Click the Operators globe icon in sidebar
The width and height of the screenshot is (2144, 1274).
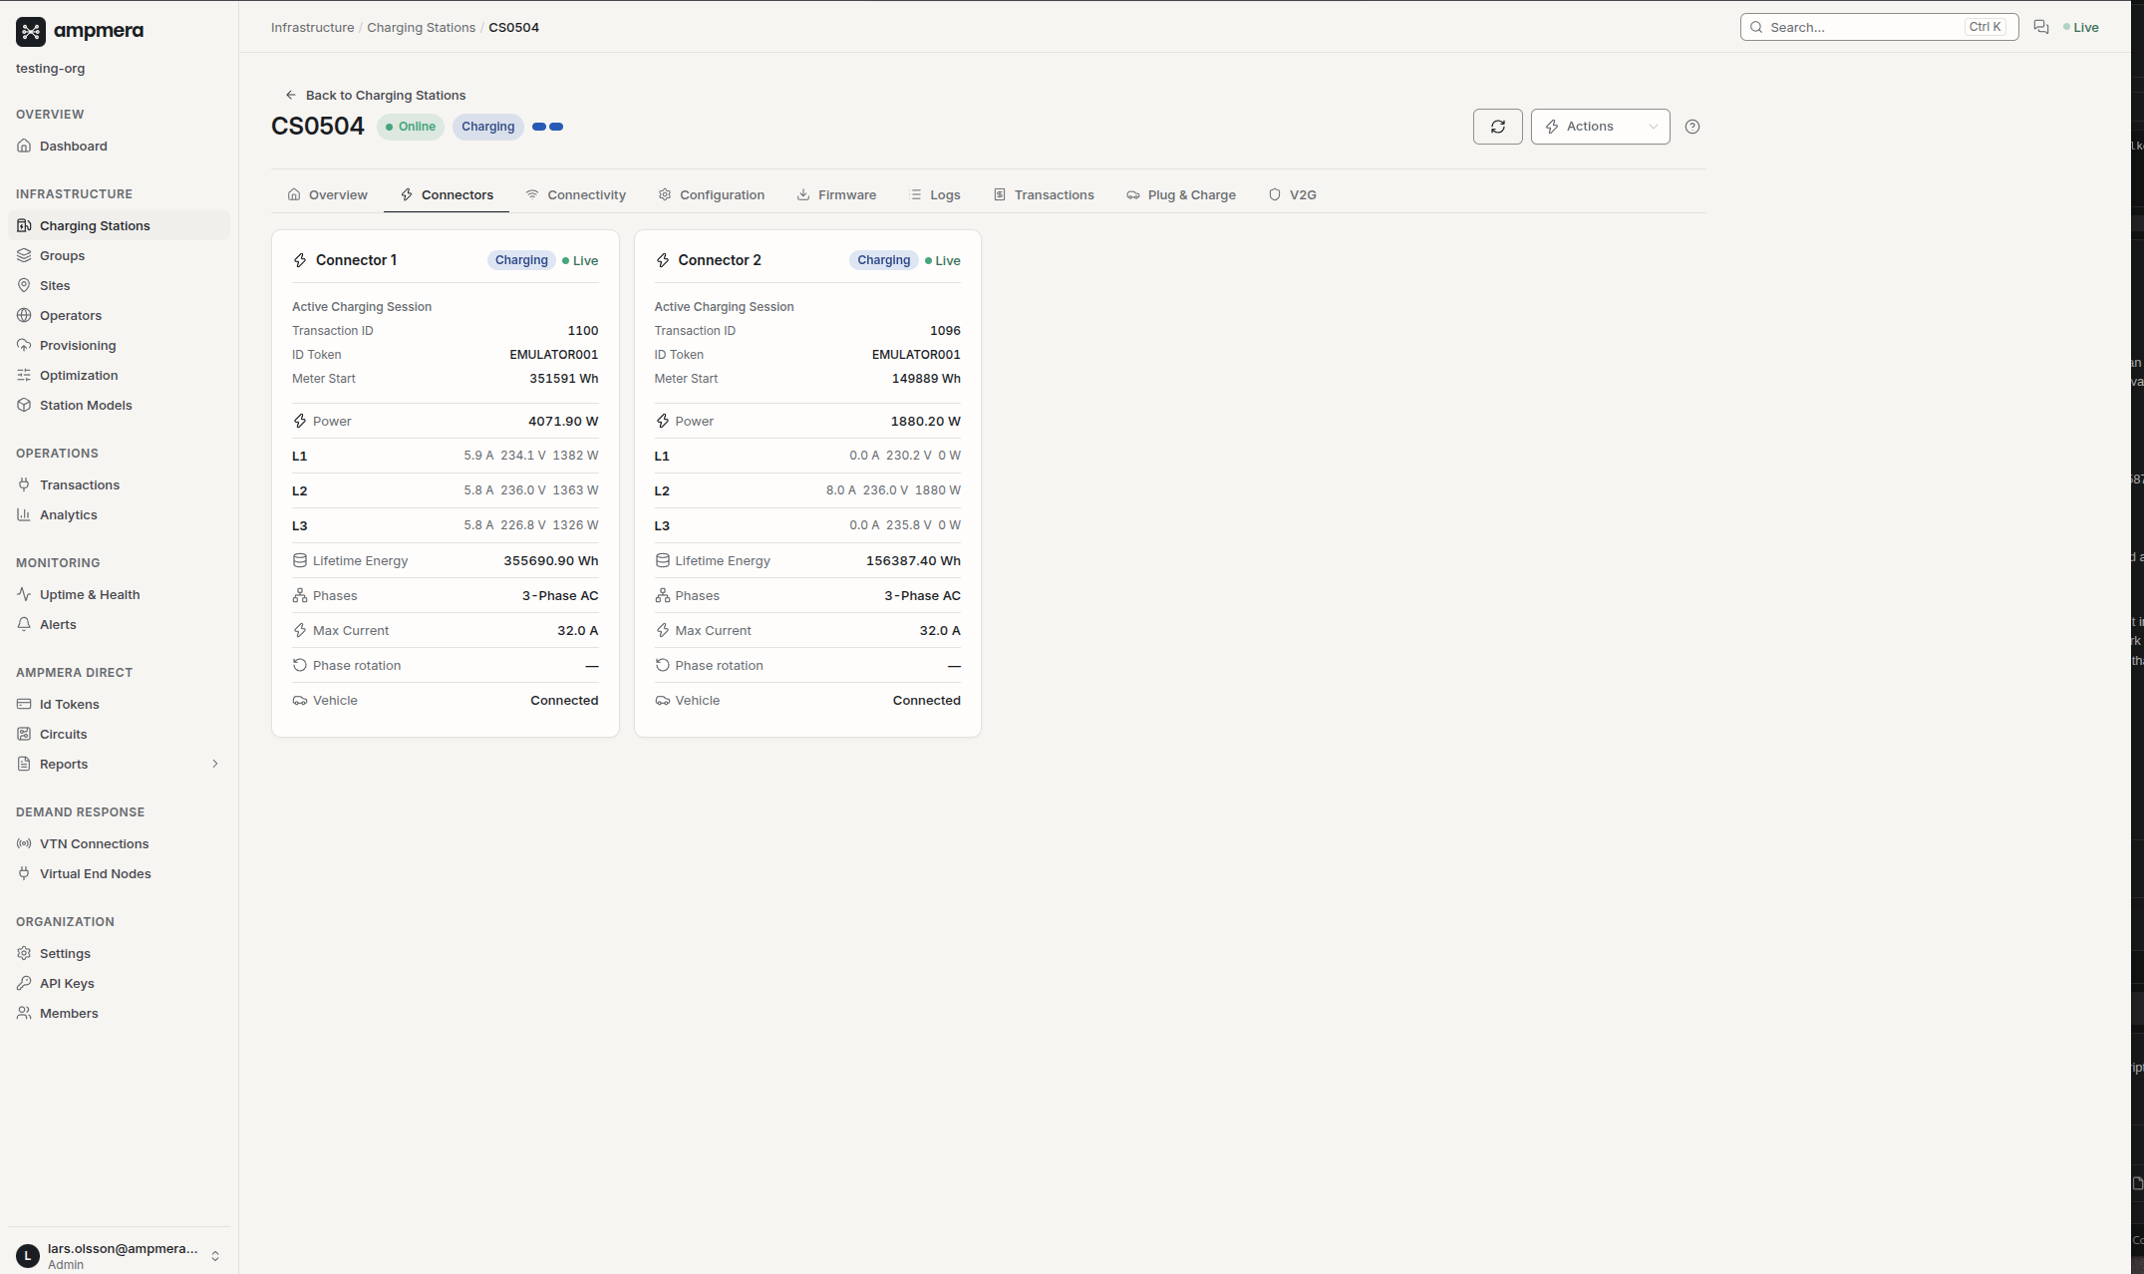pos(24,315)
